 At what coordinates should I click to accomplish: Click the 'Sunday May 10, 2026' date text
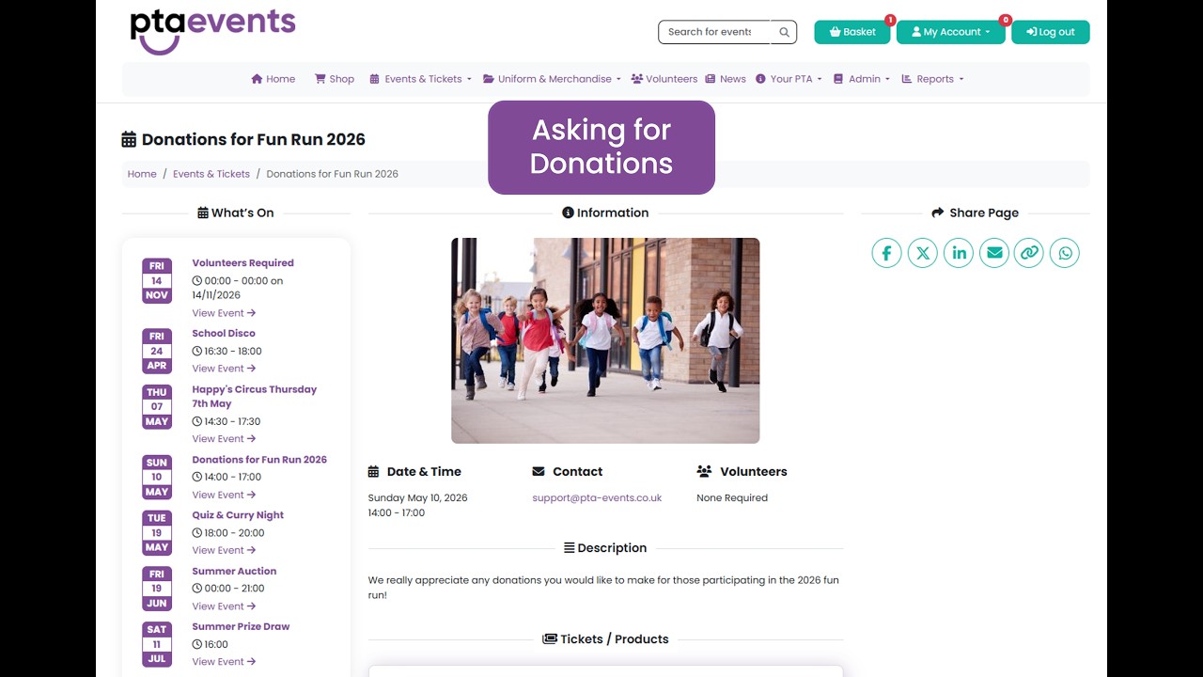[x=417, y=498]
